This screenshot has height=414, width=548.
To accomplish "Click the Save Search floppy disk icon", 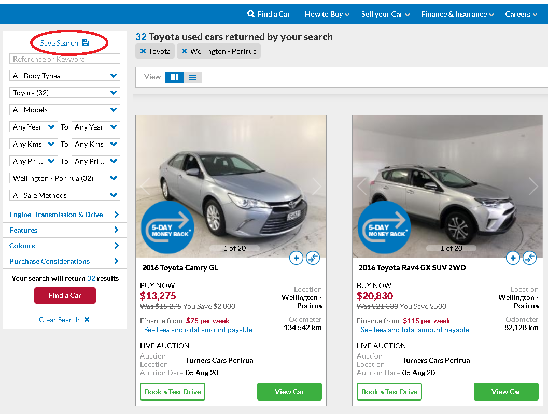I will click(86, 42).
